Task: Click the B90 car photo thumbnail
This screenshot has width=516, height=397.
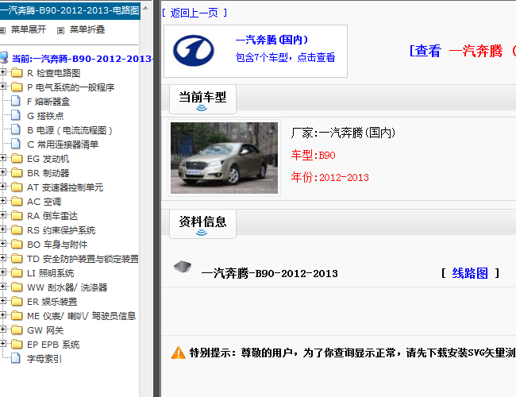Action: [x=224, y=158]
